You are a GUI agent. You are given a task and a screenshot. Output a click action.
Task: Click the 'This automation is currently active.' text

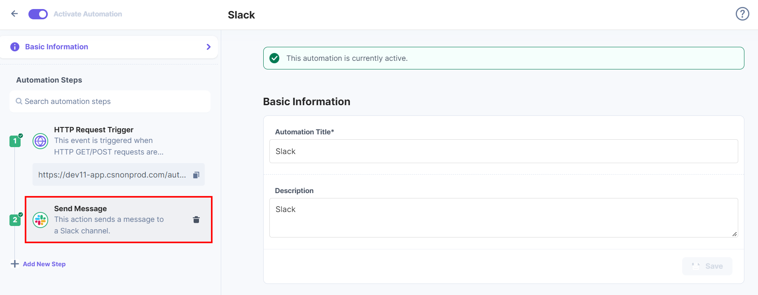tap(347, 58)
